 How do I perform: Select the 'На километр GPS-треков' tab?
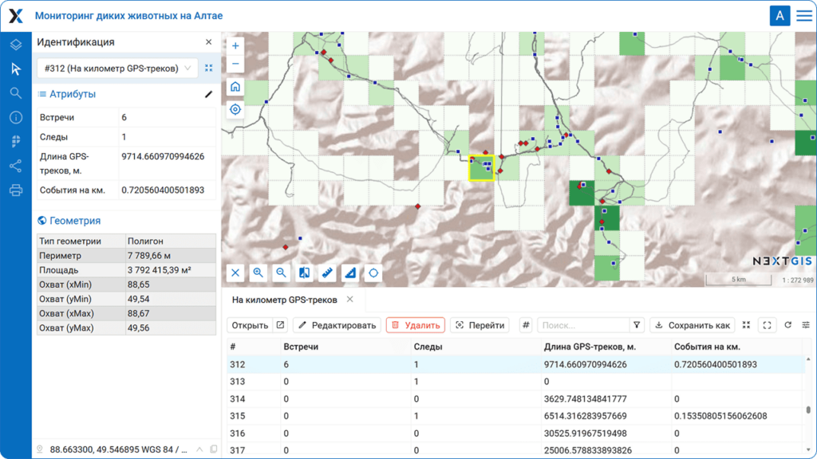284,300
